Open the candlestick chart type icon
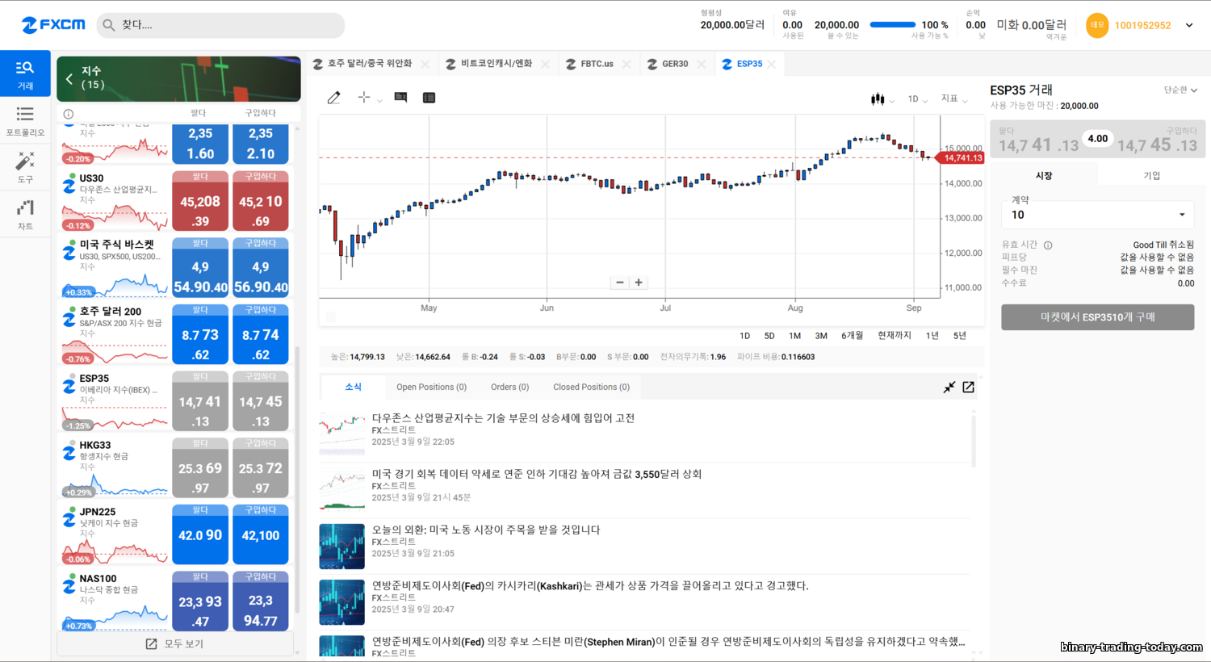Viewport: 1211px width, 662px height. [878, 98]
